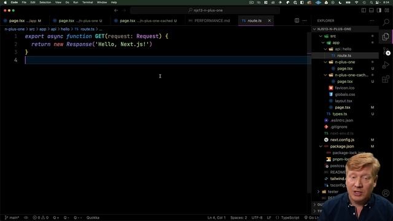The height and width of the screenshot is (221, 393).
Task: Open the Apple menu
Action: point(6,2)
